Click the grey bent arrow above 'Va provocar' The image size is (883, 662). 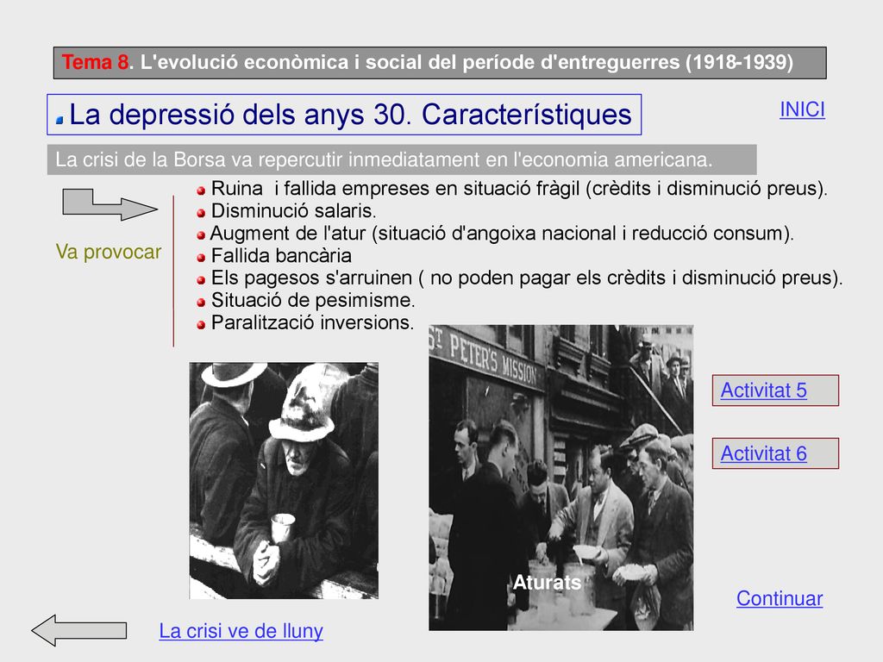tap(110, 204)
